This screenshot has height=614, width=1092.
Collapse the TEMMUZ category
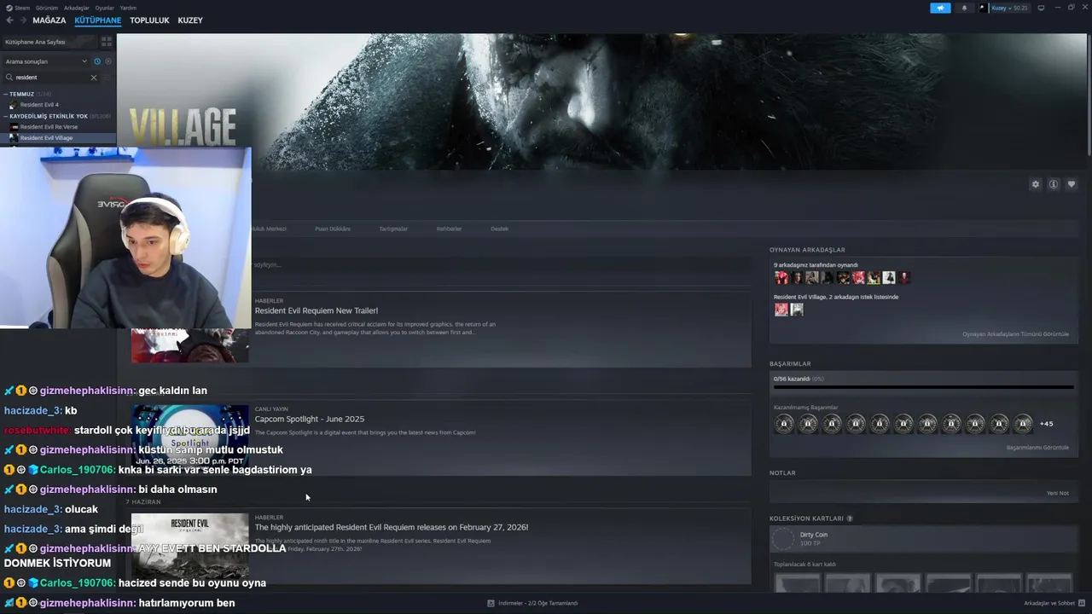(x=22, y=94)
